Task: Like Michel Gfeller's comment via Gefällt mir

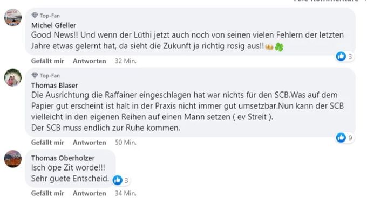Action: tap(47, 61)
